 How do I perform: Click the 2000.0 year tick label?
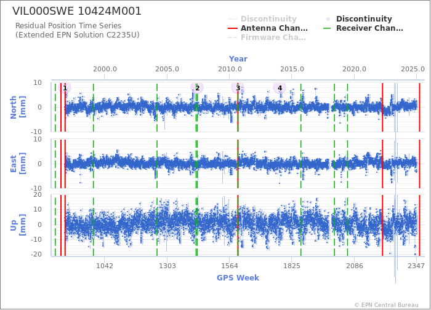pyautogui.click(x=105, y=69)
